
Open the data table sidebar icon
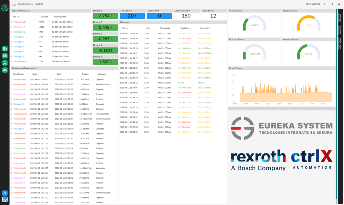pyautogui.click(x=5, y=49)
